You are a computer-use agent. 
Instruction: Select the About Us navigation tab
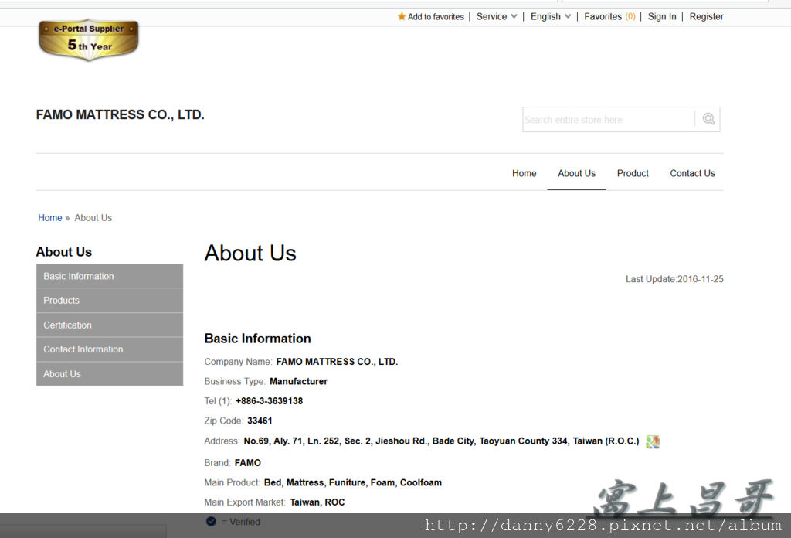click(x=576, y=173)
